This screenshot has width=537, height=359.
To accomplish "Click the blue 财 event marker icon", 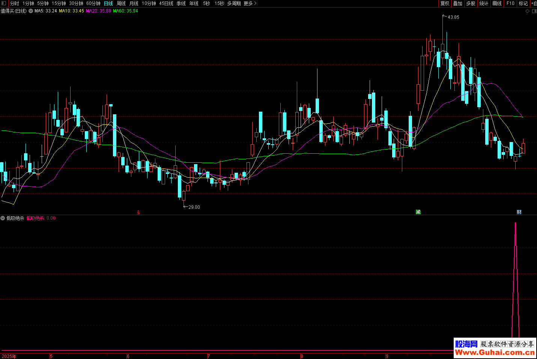I will tap(519, 212).
